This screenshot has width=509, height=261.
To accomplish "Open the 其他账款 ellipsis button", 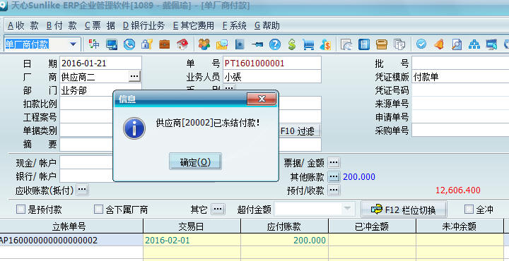I will coord(334,176).
